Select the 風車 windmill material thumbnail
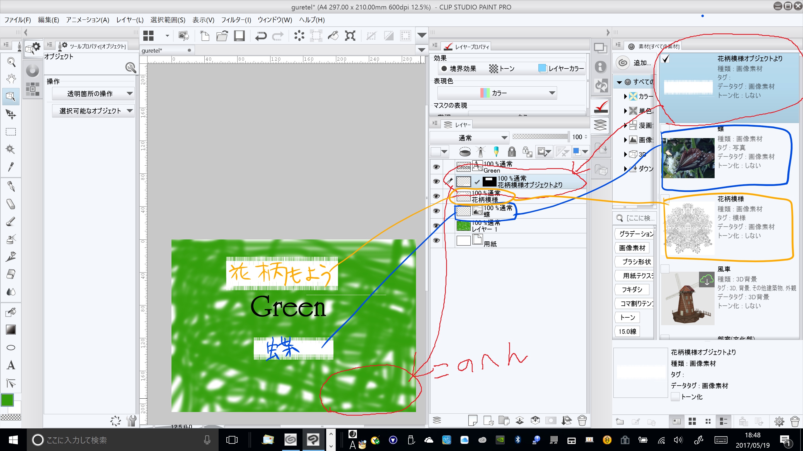Screen dimensions: 803x451 tap(687, 299)
